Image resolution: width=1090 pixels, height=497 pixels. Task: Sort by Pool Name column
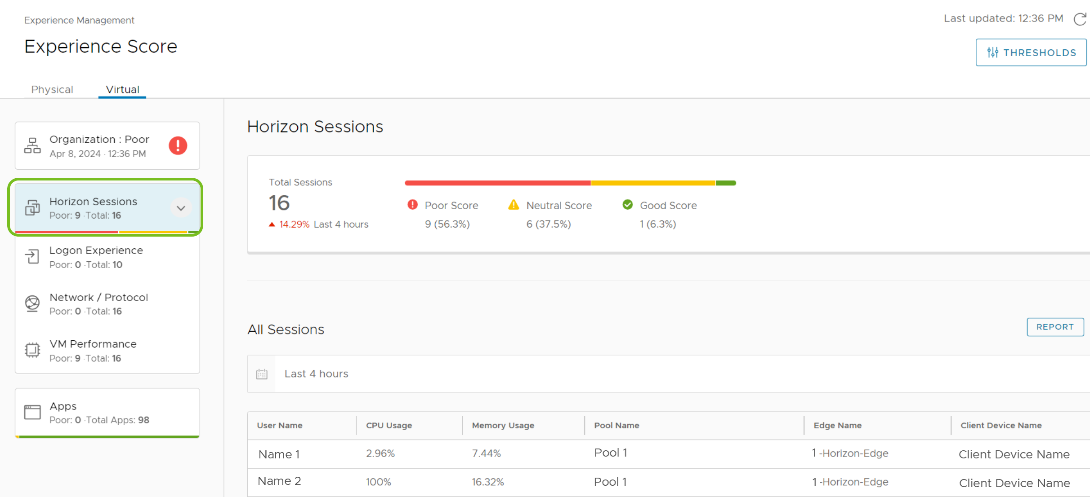click(x=616, y=425)
